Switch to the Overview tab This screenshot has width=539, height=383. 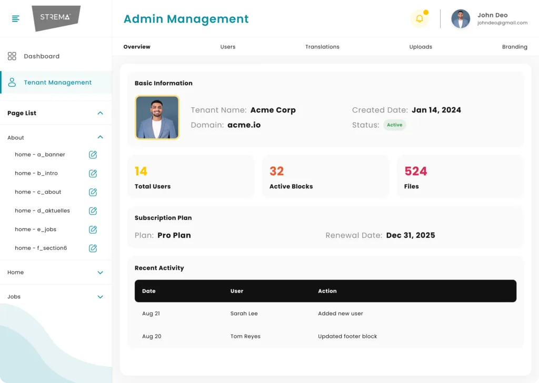137,47
